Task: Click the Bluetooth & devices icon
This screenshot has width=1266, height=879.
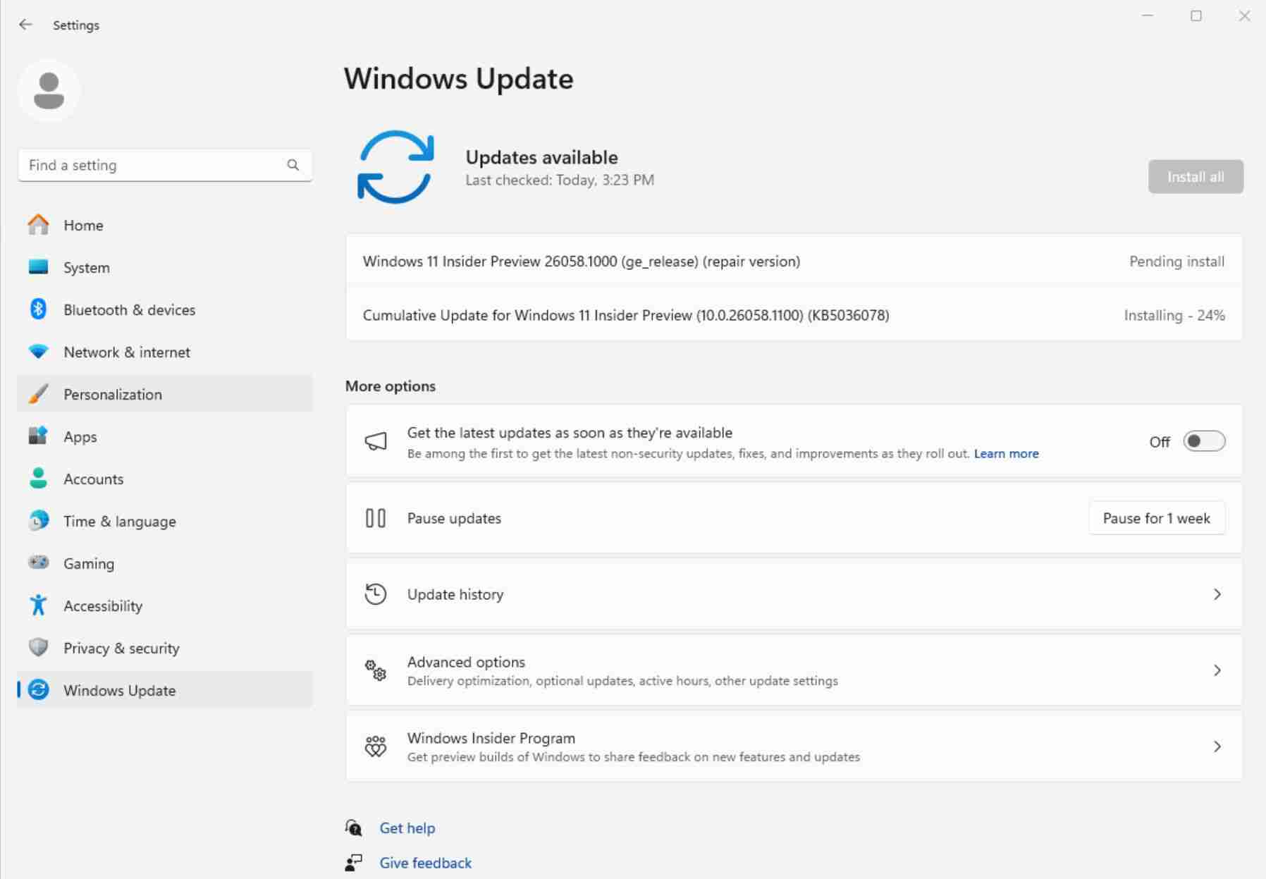Action: coord(38,309)
